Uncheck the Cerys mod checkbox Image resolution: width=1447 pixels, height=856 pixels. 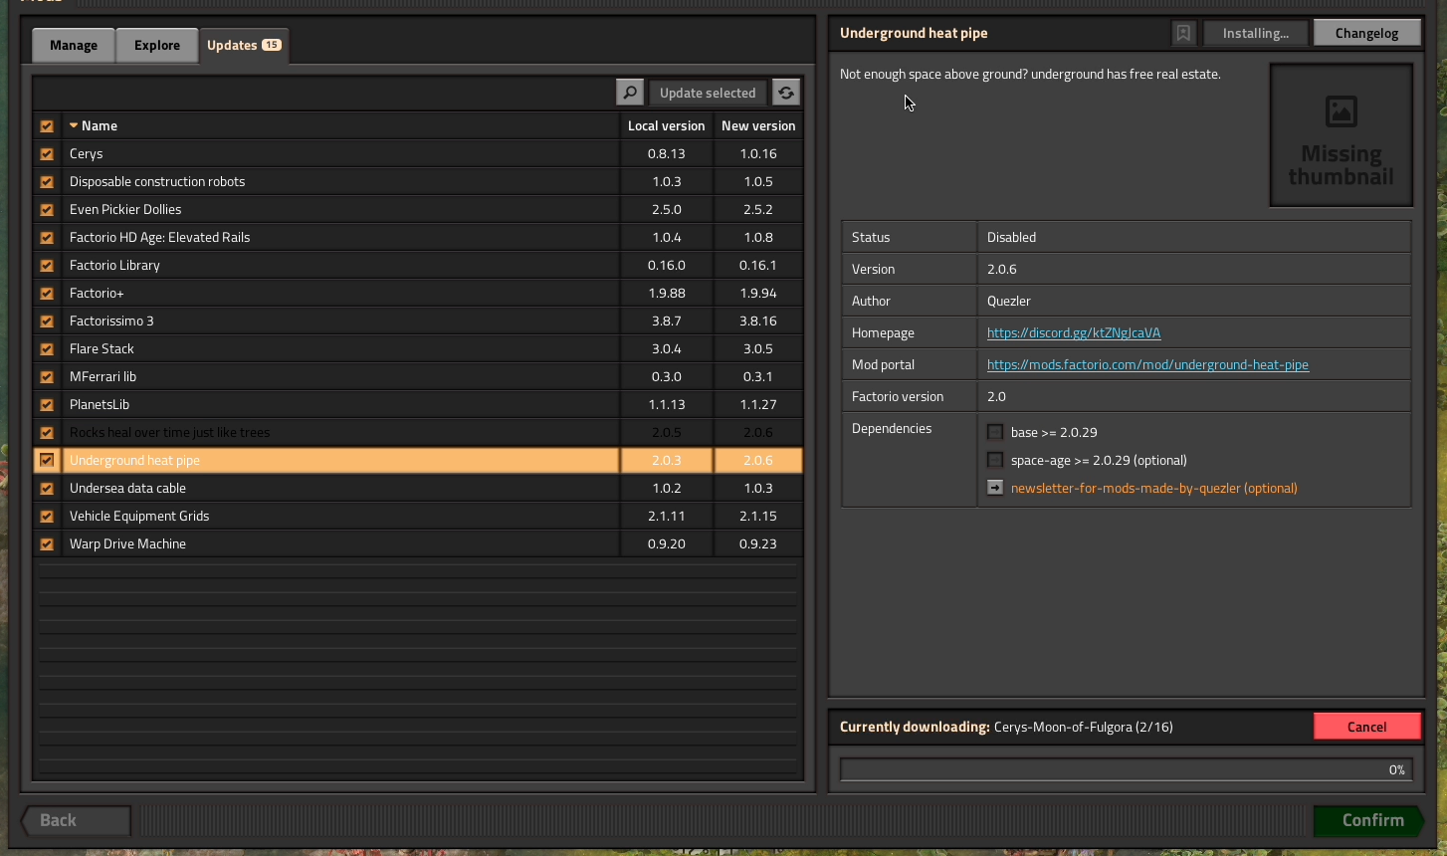[x=47, y=154]
